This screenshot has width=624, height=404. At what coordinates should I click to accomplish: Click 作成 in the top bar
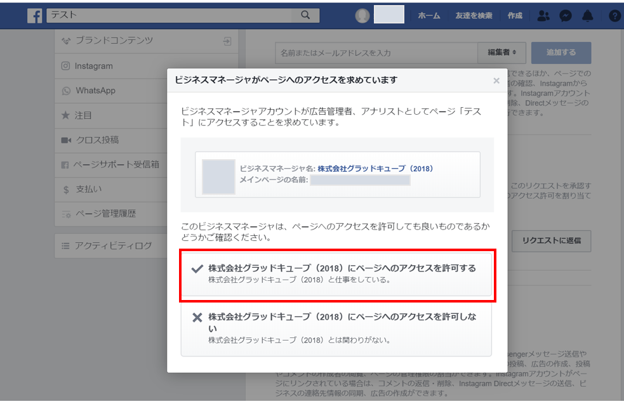tap(515, 15)
